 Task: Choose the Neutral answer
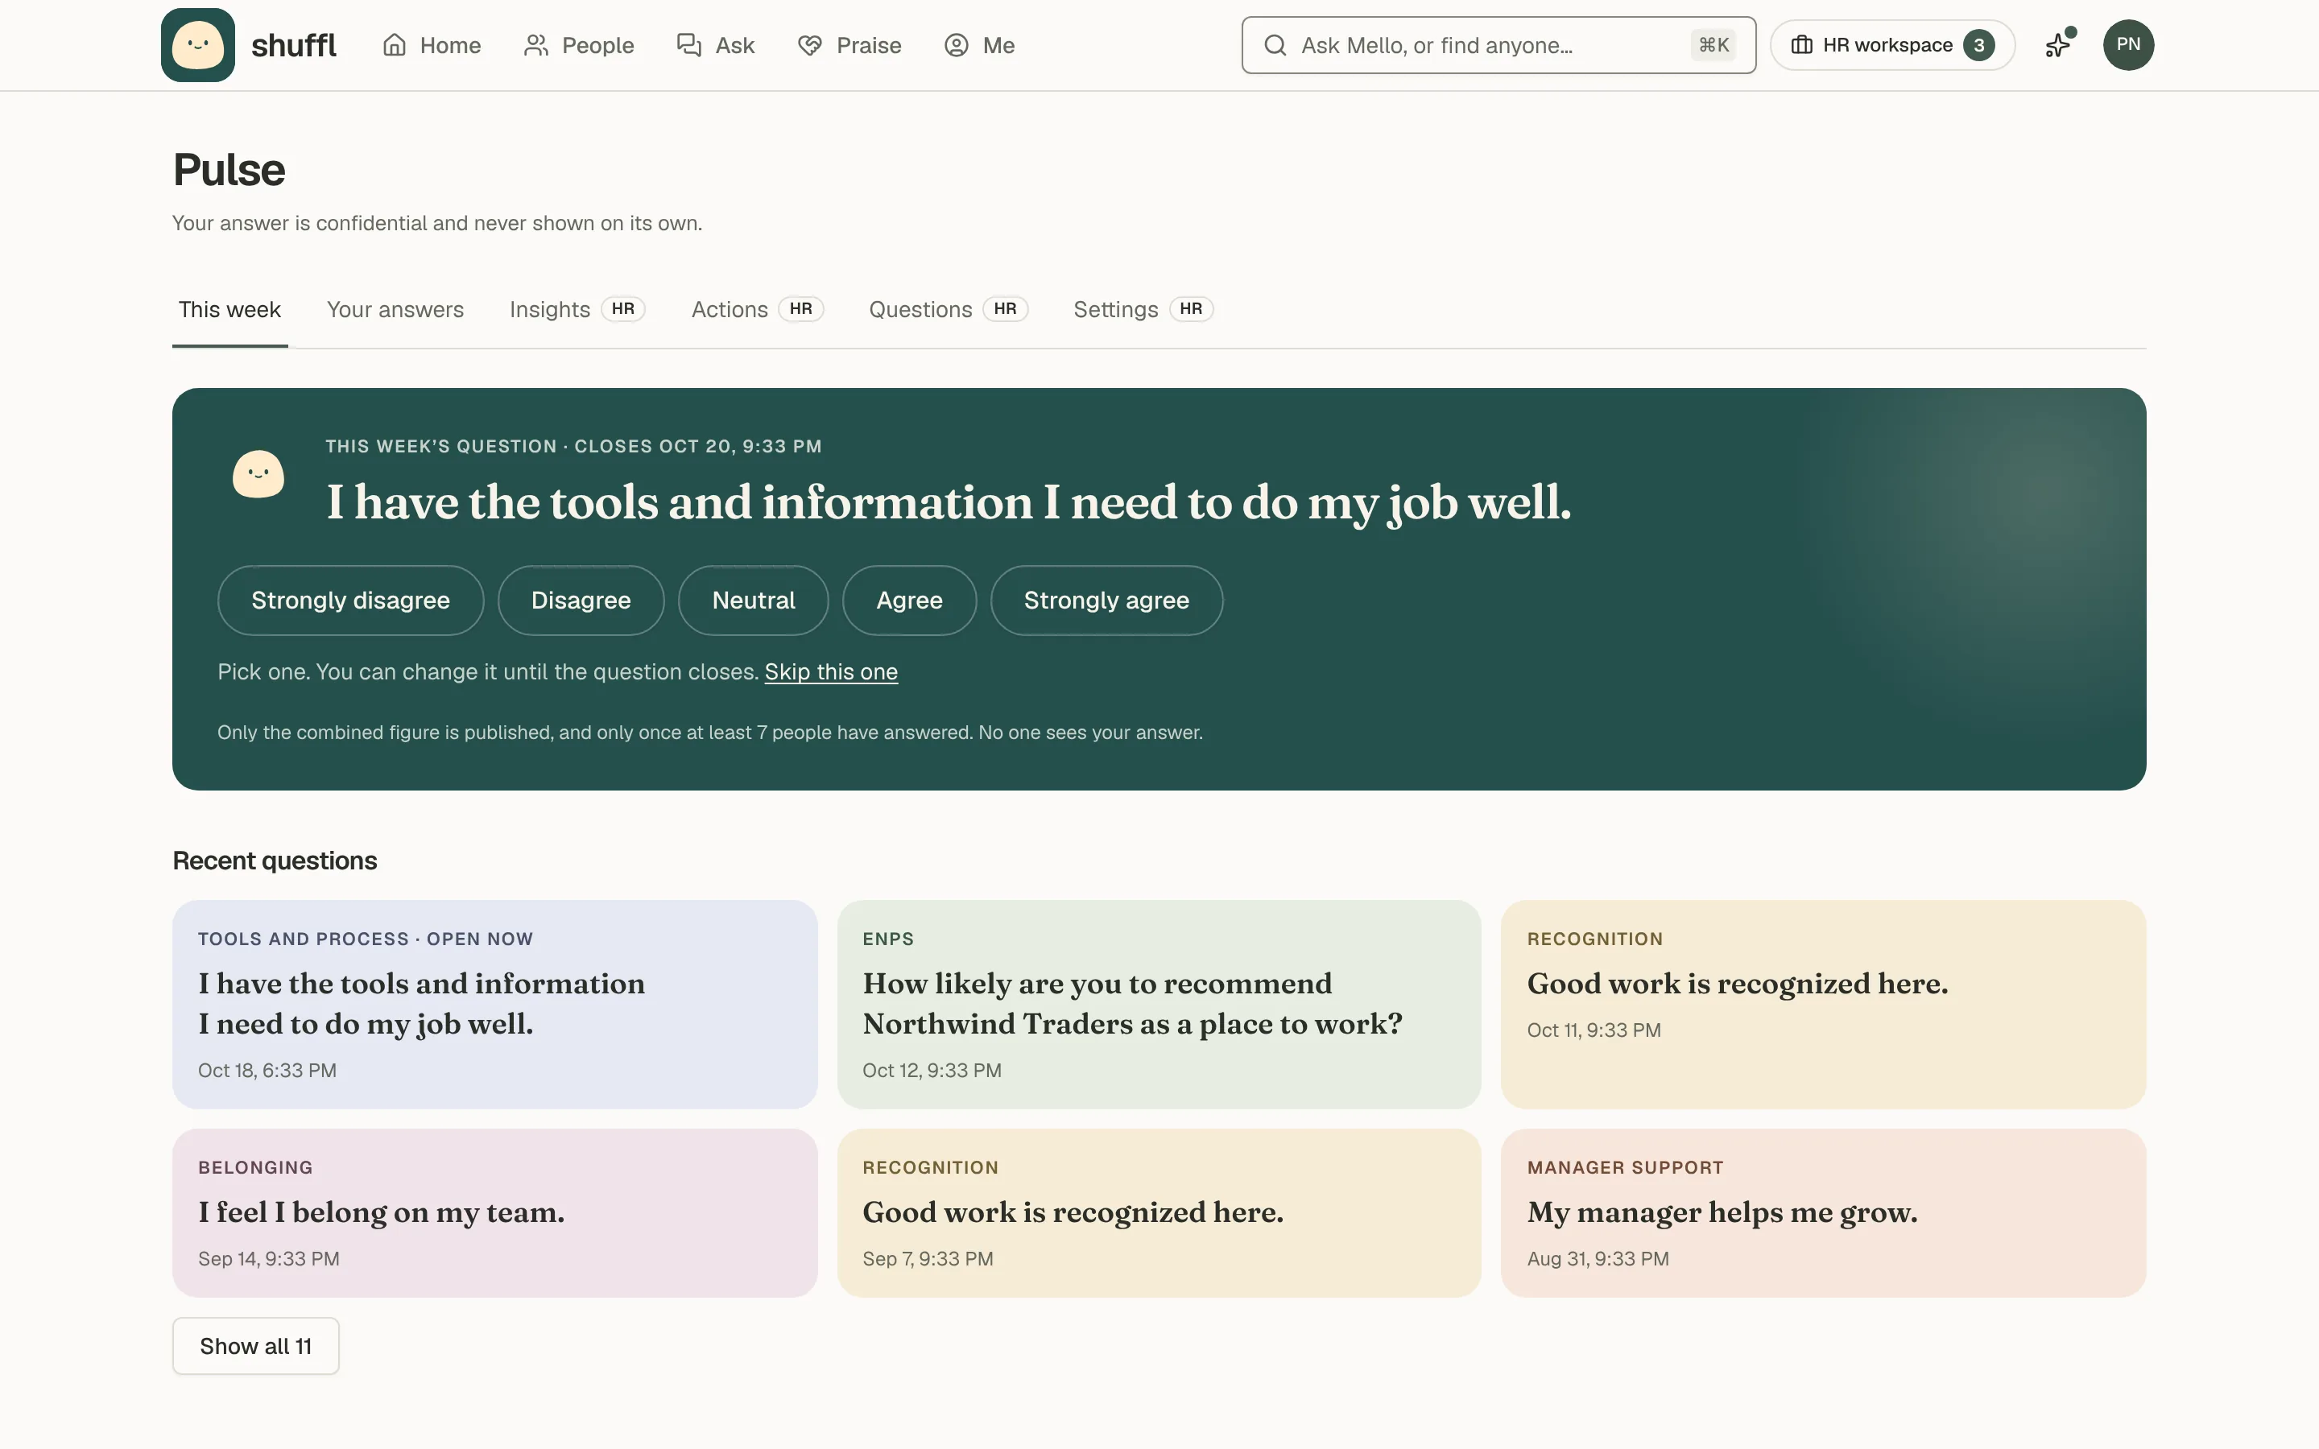pyautogui.click(x=753, y=600)
